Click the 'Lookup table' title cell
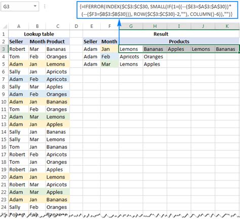Viewport: 240px width, 219px height. coord(39,34)
